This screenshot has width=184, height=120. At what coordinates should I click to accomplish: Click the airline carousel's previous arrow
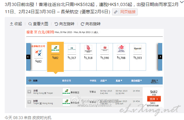click(28, 57)
